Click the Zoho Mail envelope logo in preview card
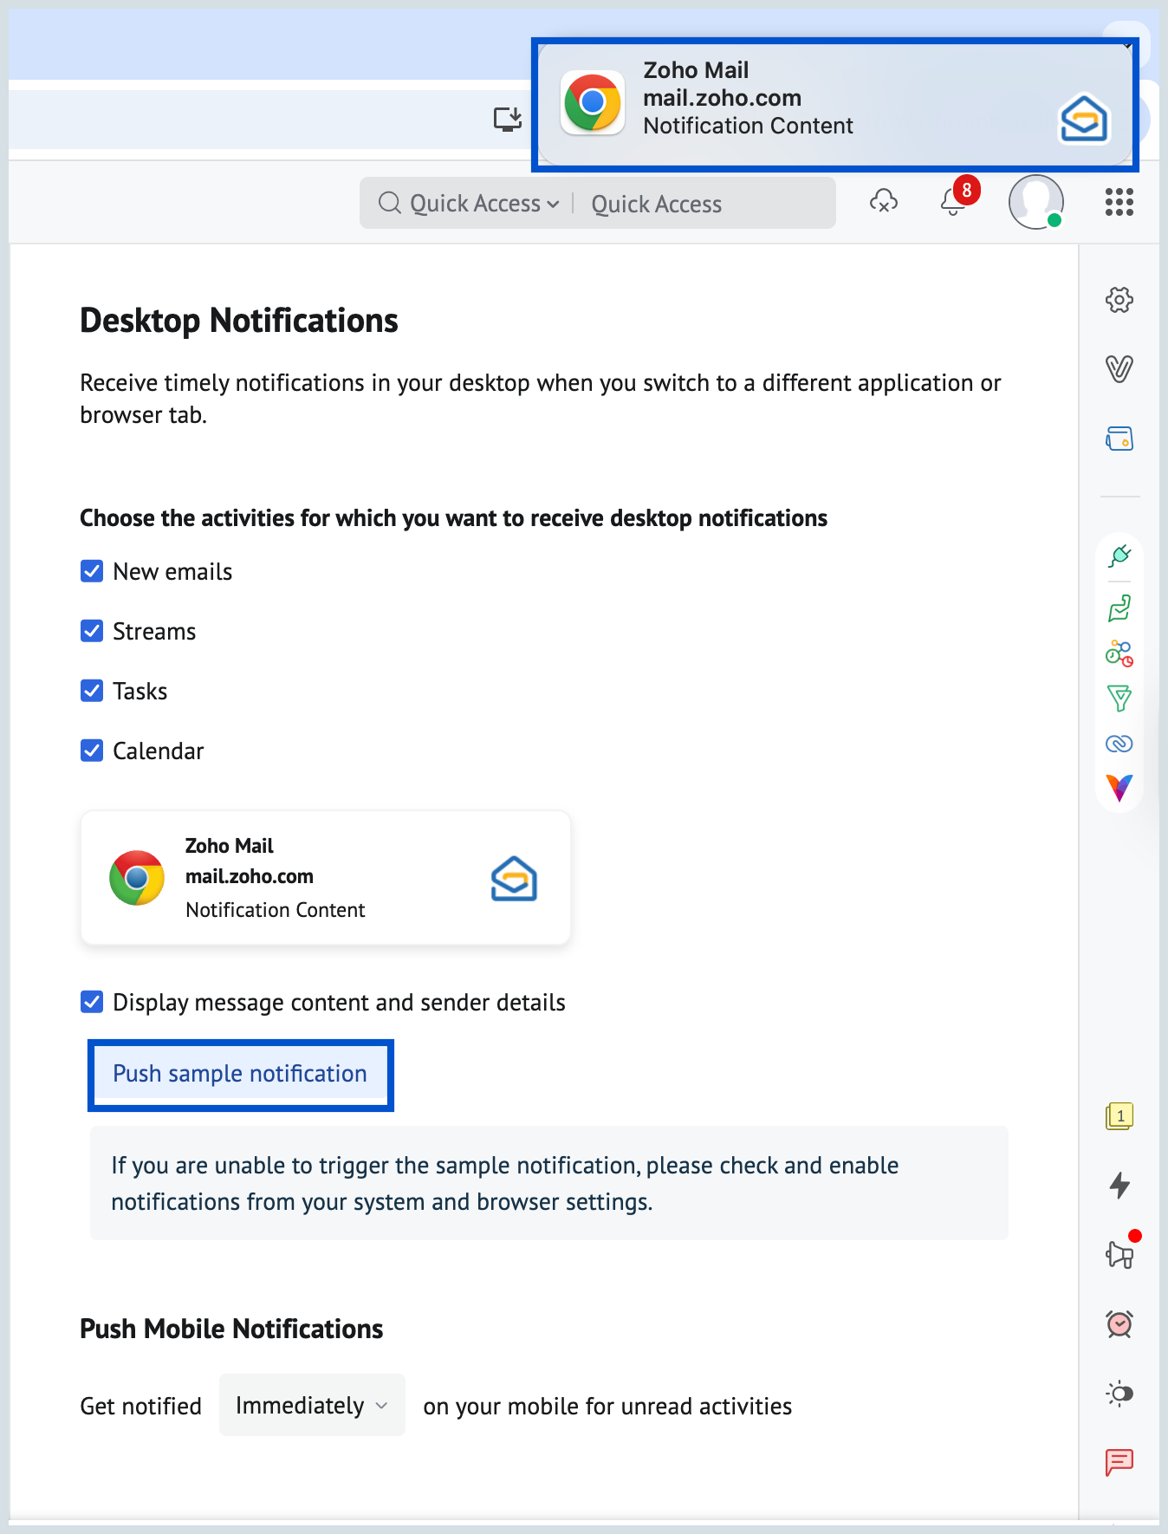1168x1534 pixels. [x=514, y=879]
